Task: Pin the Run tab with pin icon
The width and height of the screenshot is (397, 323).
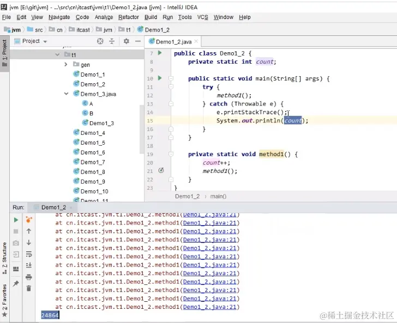Action: coord(16,283)
